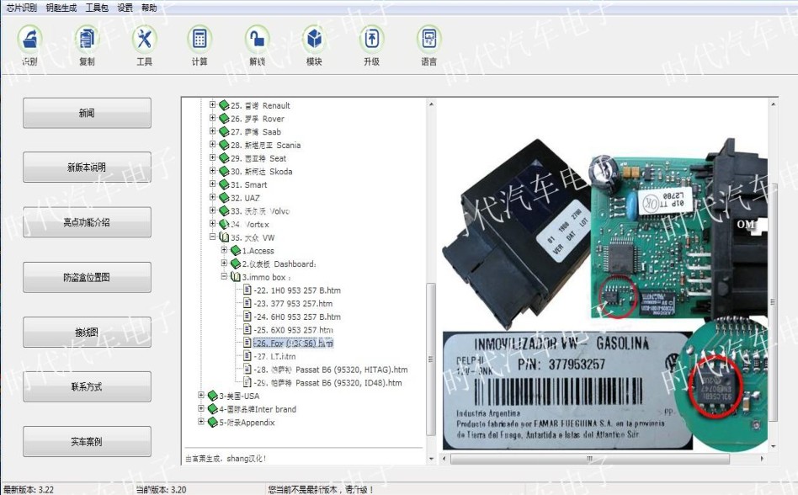Select the 34. Vortex book icon
Screen dimensions: 798x495
224,224
